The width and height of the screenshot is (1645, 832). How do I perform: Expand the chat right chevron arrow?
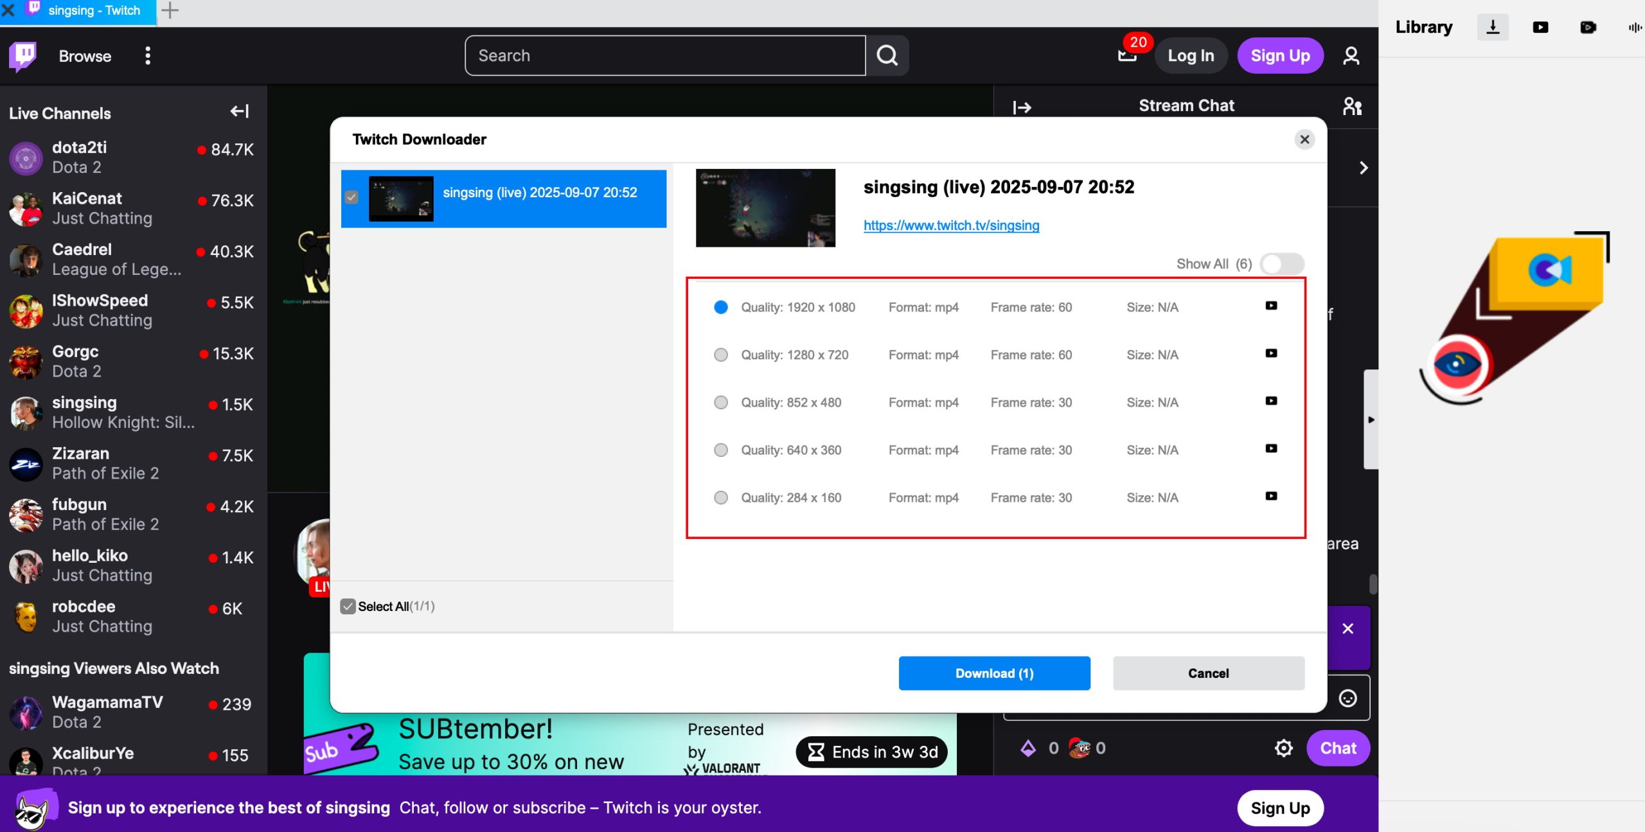pos(1364,168)
